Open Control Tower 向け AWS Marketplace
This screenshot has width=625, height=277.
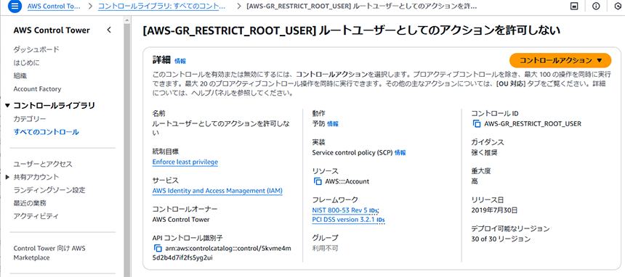(x=49, y=253)
